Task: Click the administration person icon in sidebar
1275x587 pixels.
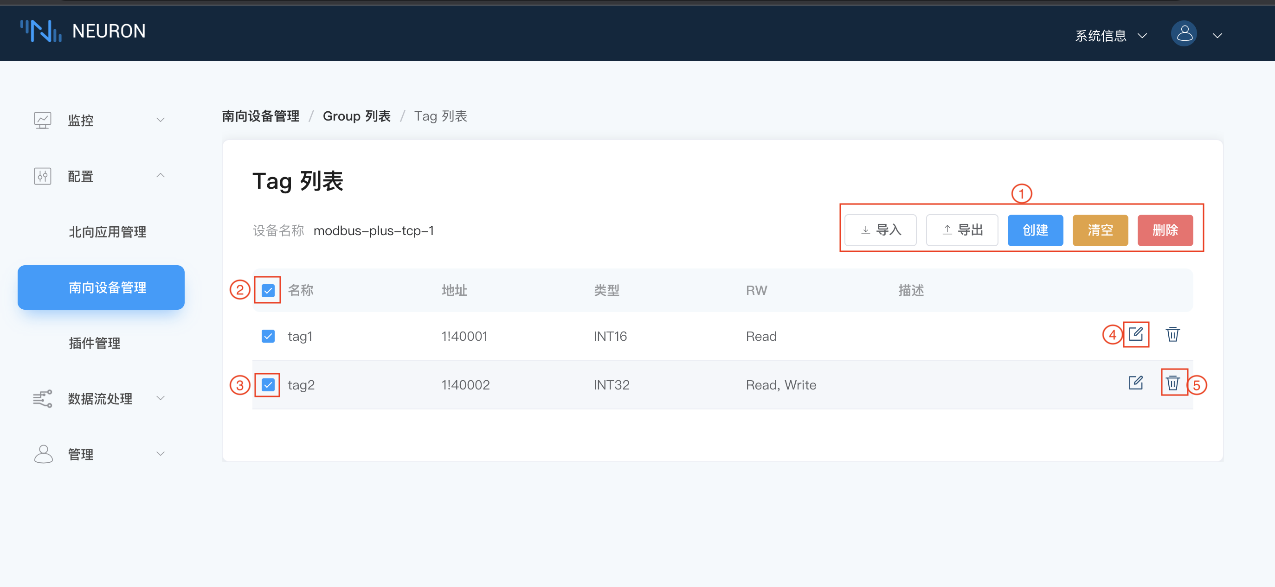Action: 43,454
